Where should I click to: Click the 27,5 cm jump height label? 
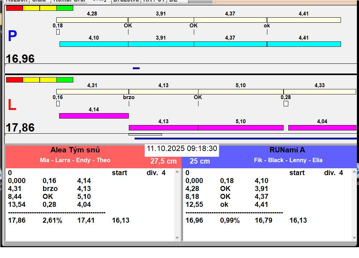163,161
